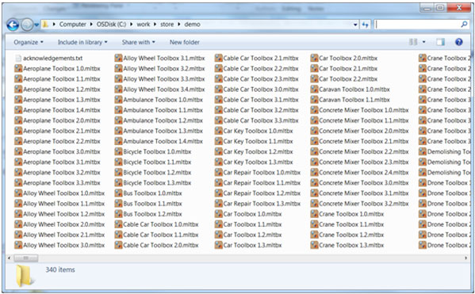Image resolution: width=475 pixels, height=294 pixels.
Task: Select Ambulance Toolbox 1.0.mltbx icon
Action: [118, 100]
